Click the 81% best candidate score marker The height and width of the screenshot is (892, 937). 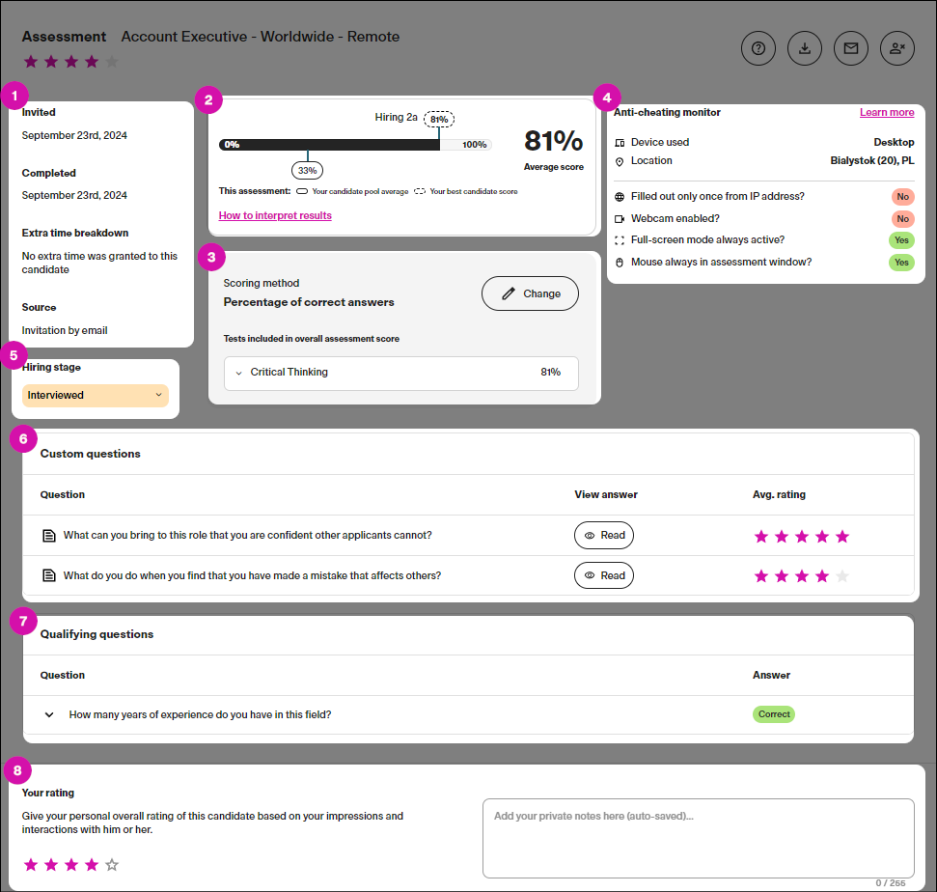point(439,120)
